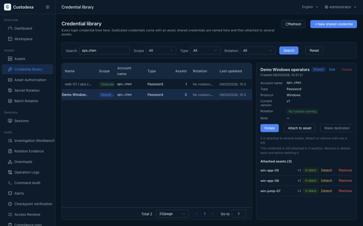363x226 pixels.
Task: Open Workspace icon in sidebar
Action: (10, 39)
